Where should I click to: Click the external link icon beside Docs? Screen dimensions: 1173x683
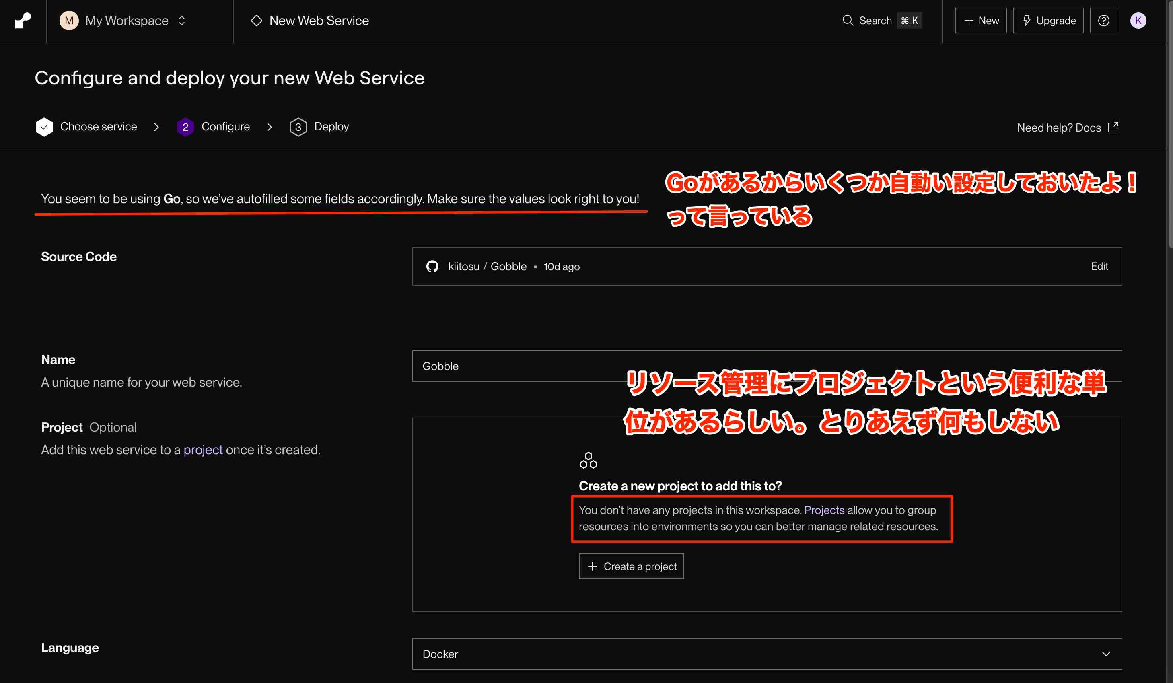(1113, 127)
